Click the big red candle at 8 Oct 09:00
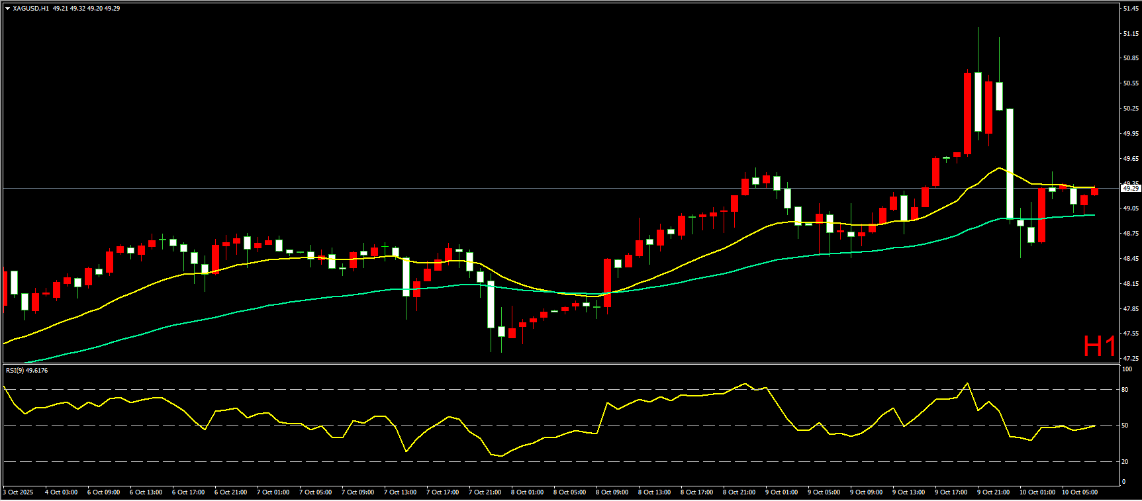 coord(607,283)
